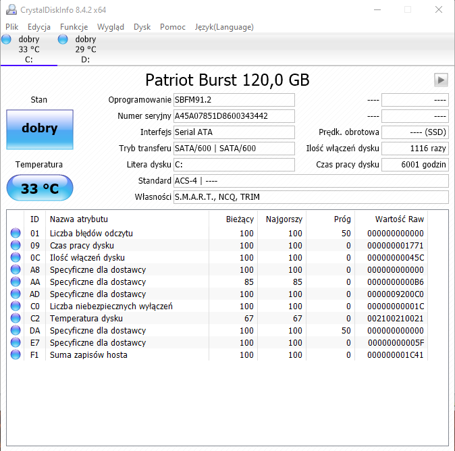Screen dimensions: 455x451
Task: Click the ID column header
Action: point(34,219)
